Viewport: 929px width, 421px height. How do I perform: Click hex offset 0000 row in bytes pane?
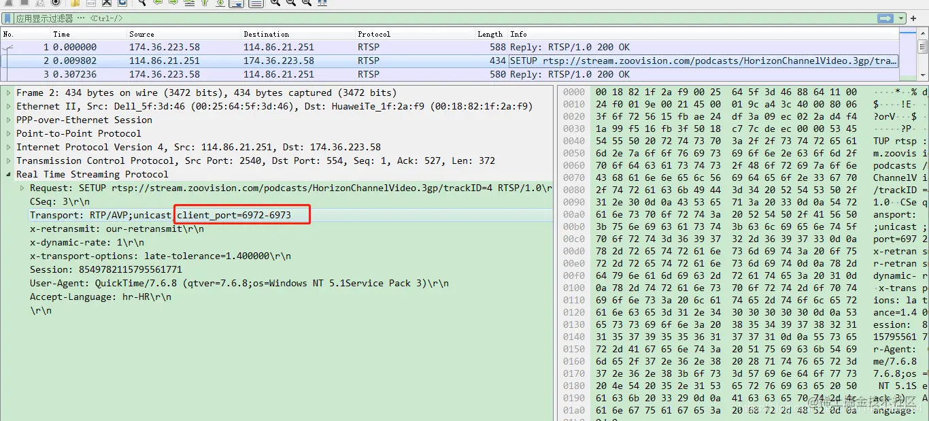point(574,92)
